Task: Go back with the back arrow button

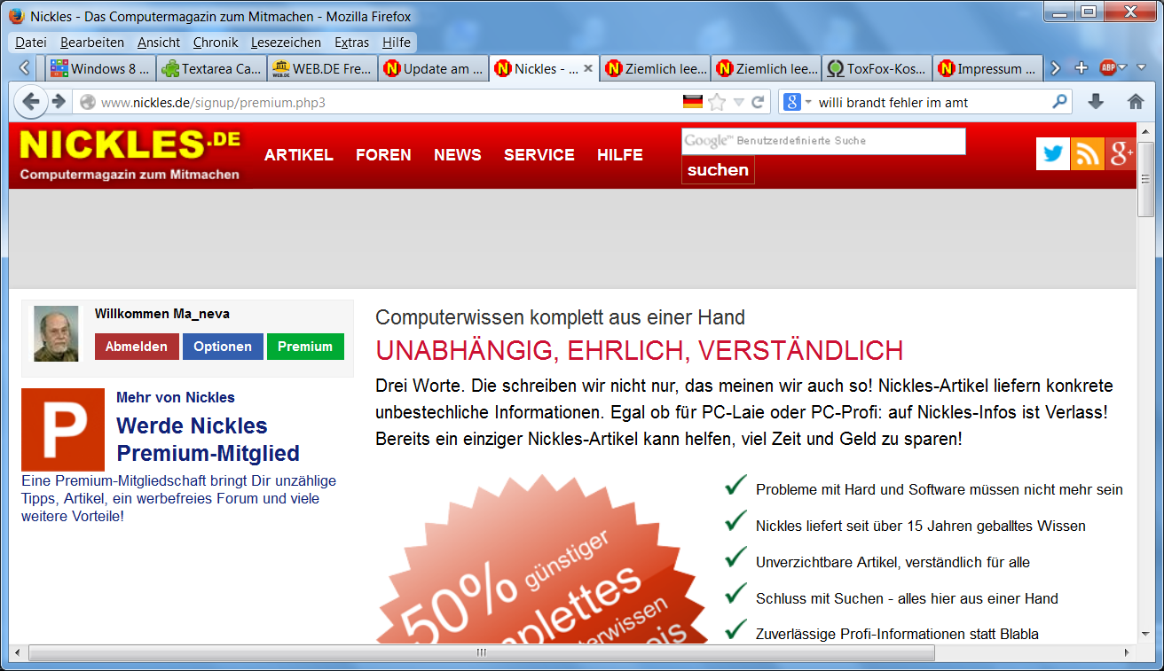Action: coord(31,102)
